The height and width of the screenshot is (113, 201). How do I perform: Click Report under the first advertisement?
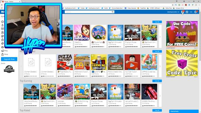pyautogui.click(x=196, y=48)
